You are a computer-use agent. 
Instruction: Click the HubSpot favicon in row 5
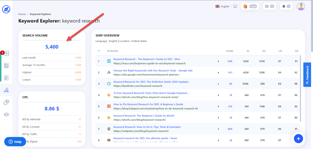(x=109, y=106)
